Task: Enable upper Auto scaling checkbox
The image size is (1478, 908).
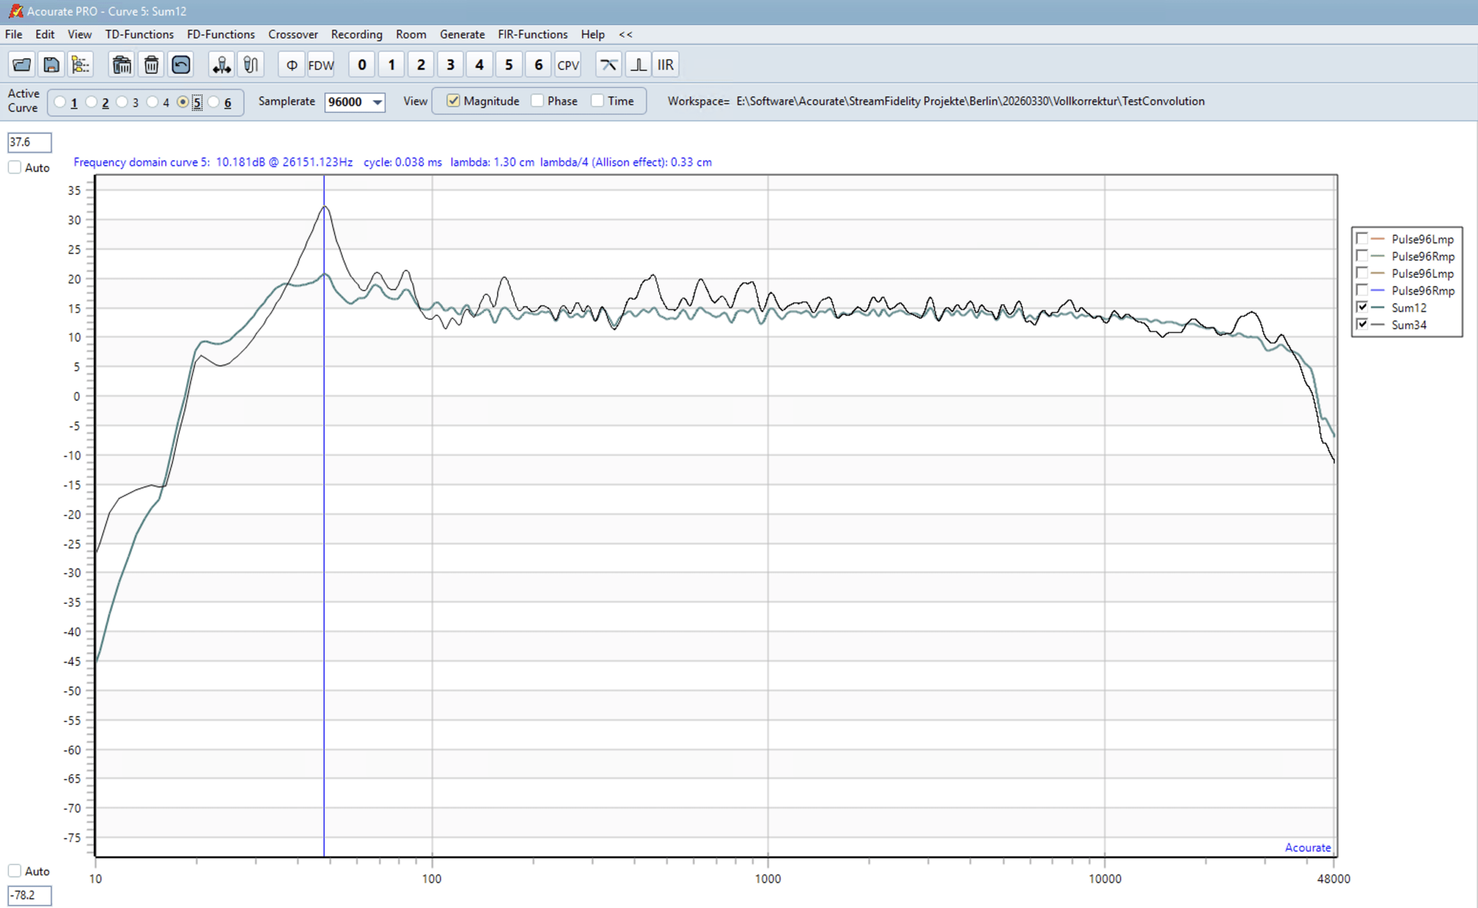Action: [15, 167]
